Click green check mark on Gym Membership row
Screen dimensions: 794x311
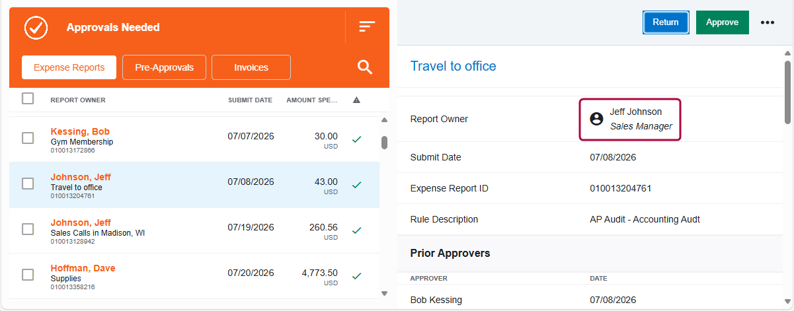tap(356, 139)
